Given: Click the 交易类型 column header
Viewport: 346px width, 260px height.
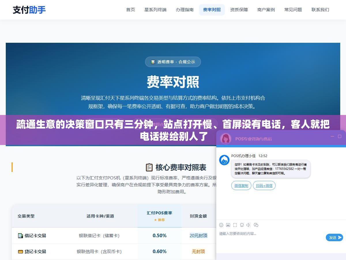Looking at the screenshot, I should click(26, 216).
